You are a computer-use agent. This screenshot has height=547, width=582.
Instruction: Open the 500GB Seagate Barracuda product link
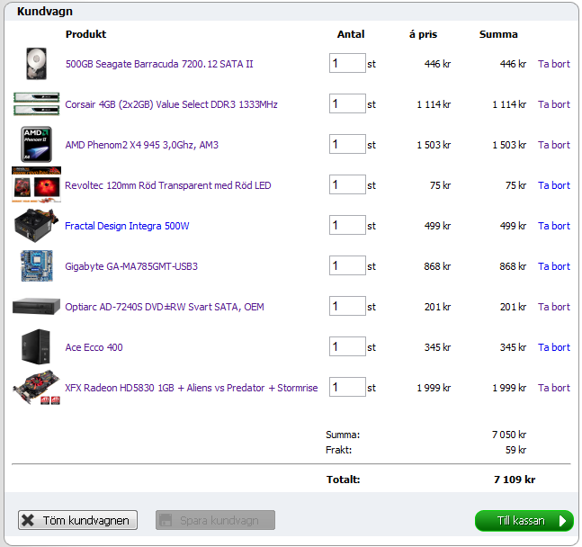click(159, 64)
